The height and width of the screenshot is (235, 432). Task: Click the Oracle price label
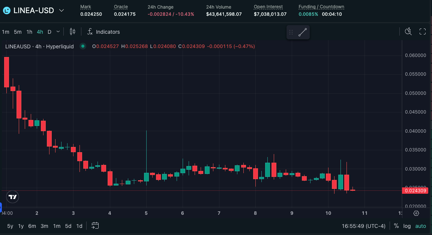tap(121, 7)
